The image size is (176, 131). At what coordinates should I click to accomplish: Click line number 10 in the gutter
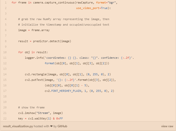5,52
